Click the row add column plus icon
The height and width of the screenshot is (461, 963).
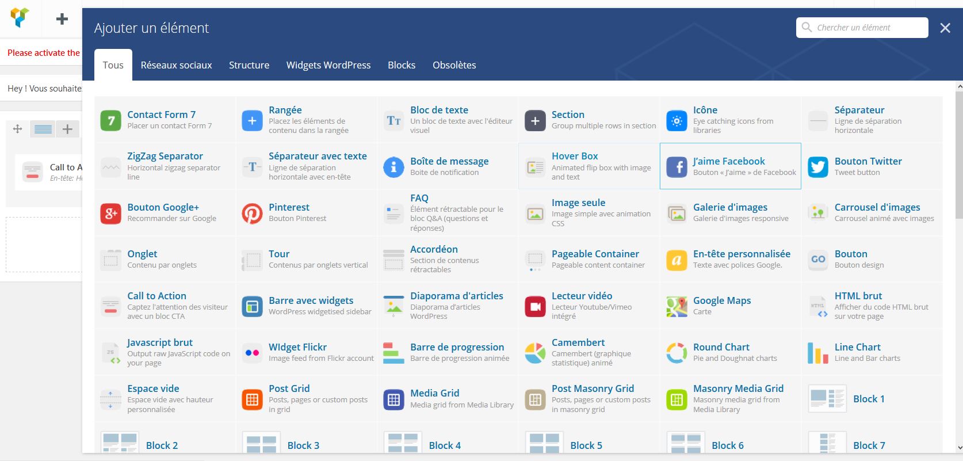[x=67, y=129]
